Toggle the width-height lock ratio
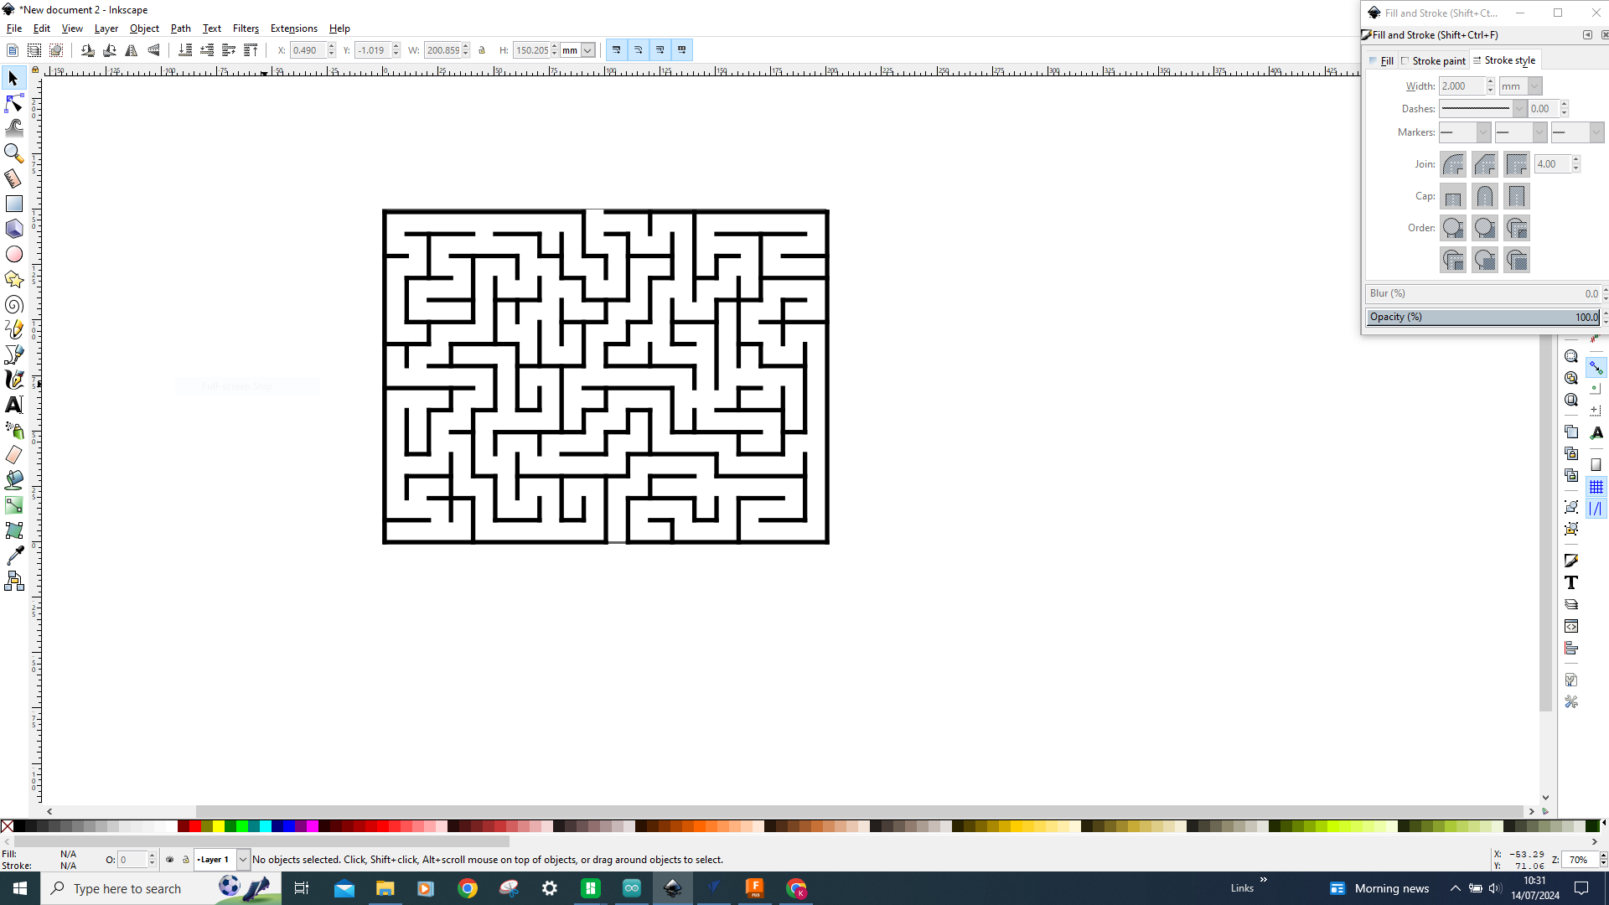 pyautogui.click(x=482, y=49)
